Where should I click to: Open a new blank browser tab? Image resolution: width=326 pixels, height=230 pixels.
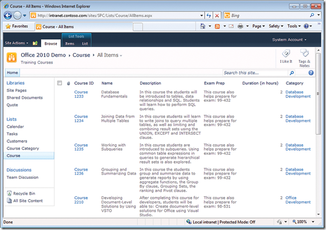click(x=138, y=27)
